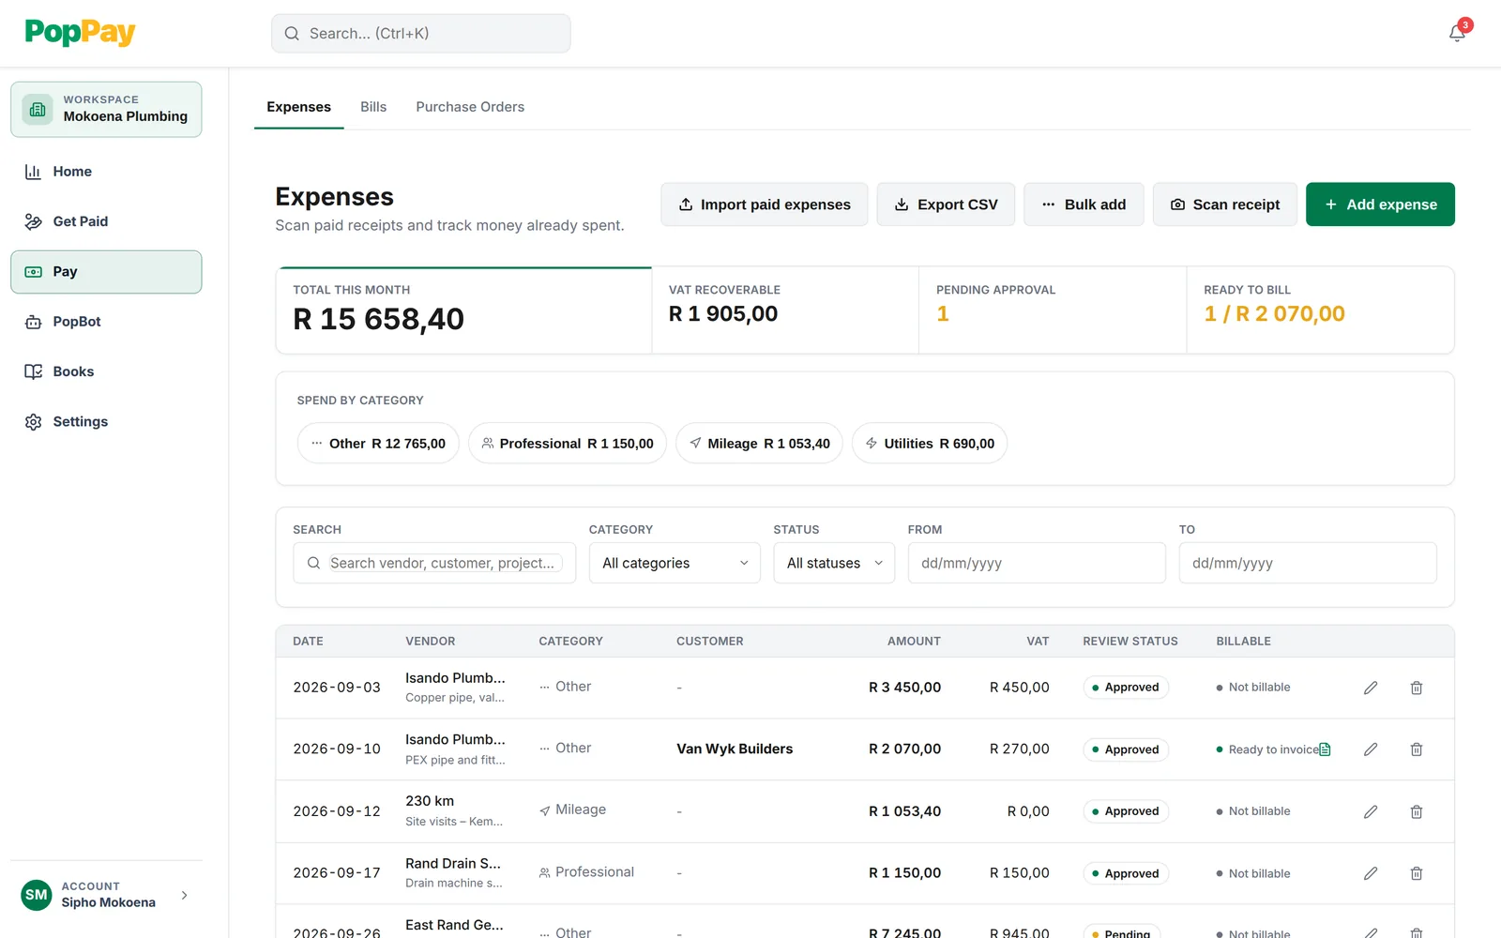This screenshot has width=1501, height=938.
Task: Filter by the Utilities category chip
Action: pyautogui.click(x=930, y=444)
